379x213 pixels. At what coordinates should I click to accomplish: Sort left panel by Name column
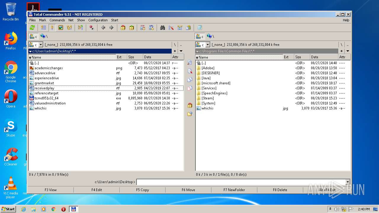[72, 57]
